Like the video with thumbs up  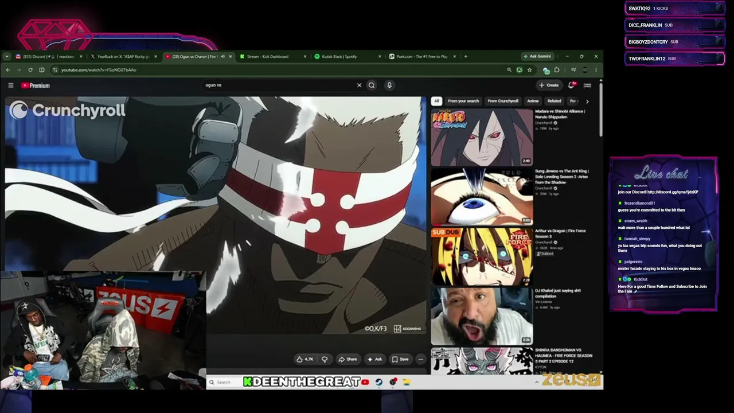[304, 359]
